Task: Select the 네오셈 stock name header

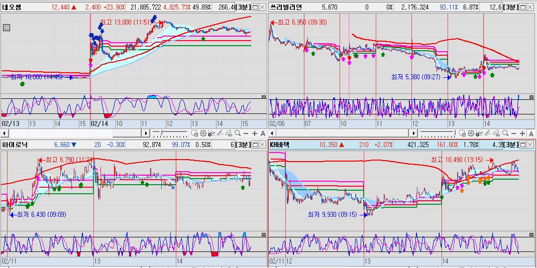Action: pyautogui.click(x=11, y=7)
